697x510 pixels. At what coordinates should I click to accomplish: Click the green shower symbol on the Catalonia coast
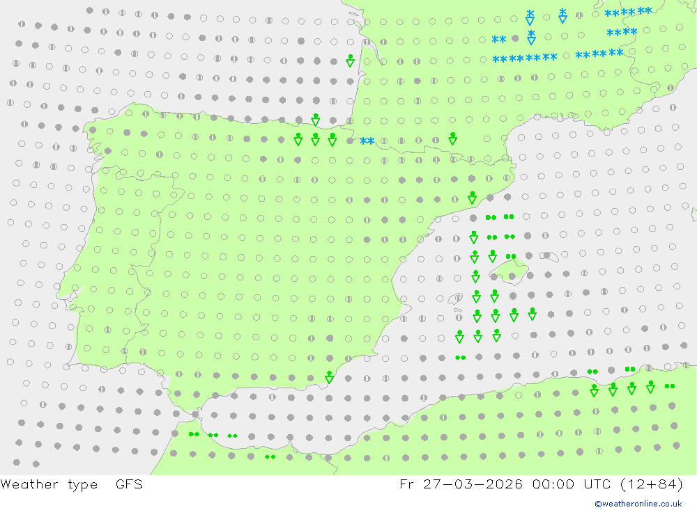[472, 198]
